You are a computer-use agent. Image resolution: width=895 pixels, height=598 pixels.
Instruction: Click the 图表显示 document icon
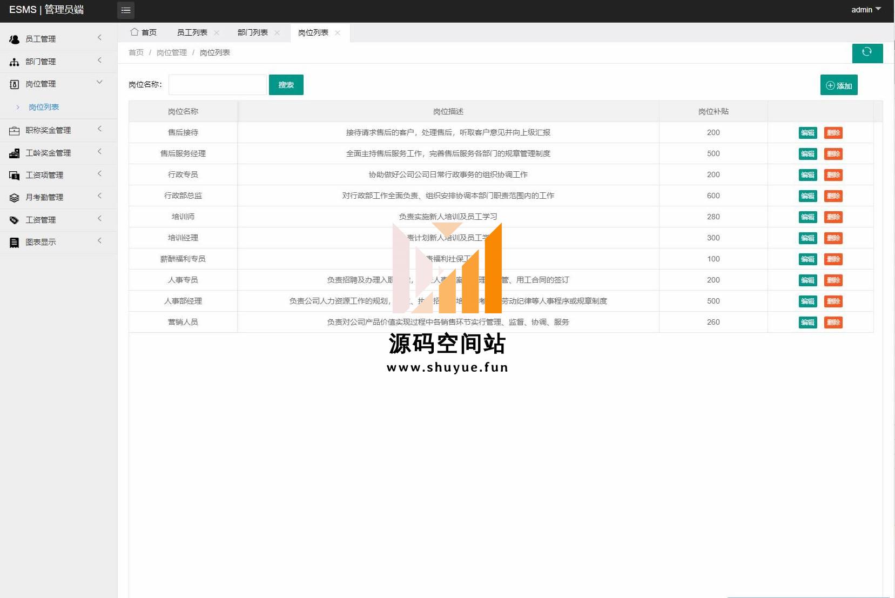pos(15,243)
